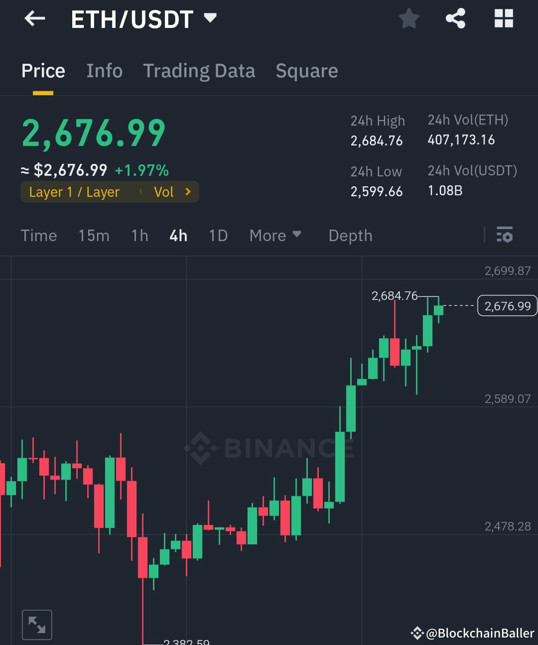
Task: Select the Square tab
Action: coord(306,71)
